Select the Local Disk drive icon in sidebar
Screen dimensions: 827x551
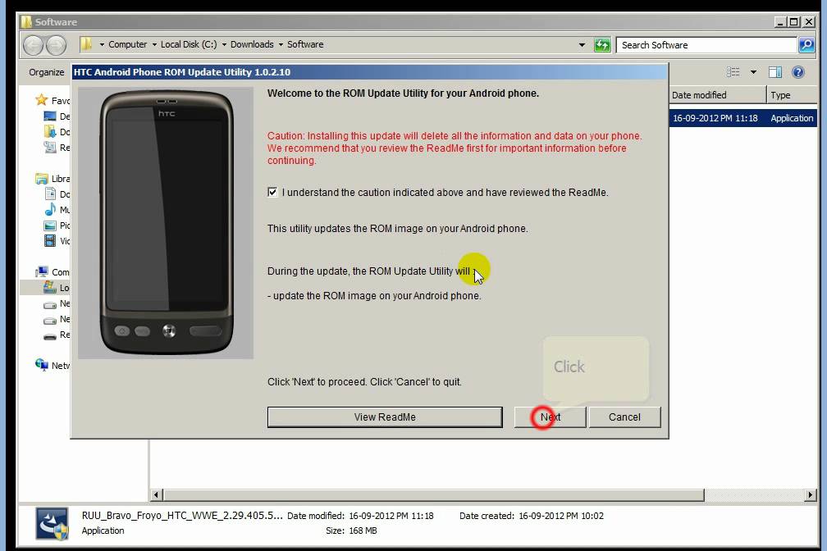click(x=50, y=287)
